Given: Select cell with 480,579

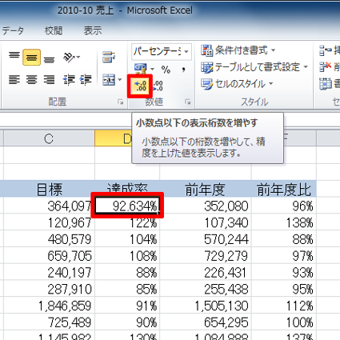Looking at the screenshot, I should (49, 239).
